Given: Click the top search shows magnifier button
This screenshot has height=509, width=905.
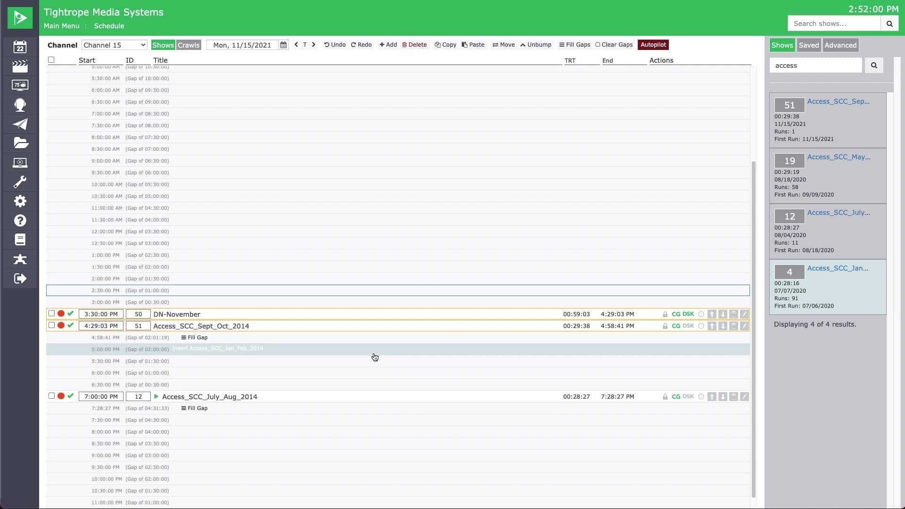Looking at the screenshot, I should (x=889, y=24).
